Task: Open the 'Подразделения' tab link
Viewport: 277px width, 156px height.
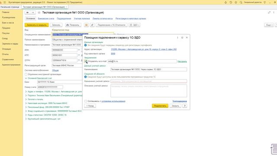Action: point(64,19)
